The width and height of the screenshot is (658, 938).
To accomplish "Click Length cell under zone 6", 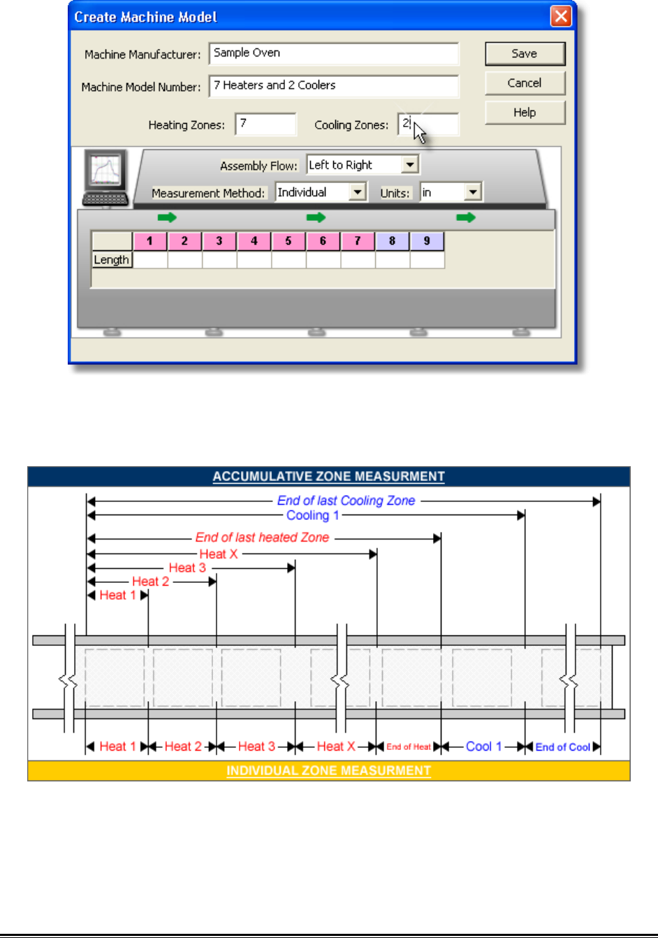I will [323, 260].
